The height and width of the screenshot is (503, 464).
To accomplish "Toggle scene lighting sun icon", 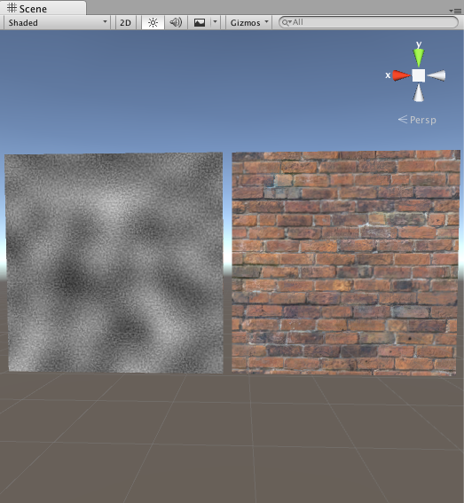I will pos(153,22).
